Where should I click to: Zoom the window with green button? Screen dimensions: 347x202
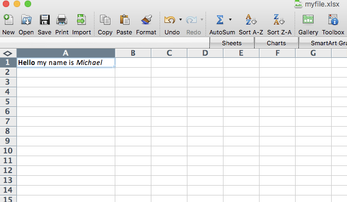point(28,4)
